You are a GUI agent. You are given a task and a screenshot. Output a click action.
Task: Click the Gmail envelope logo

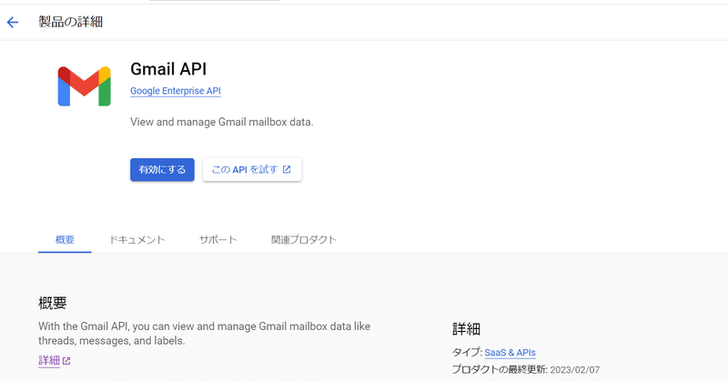click(x=84, y=86)
